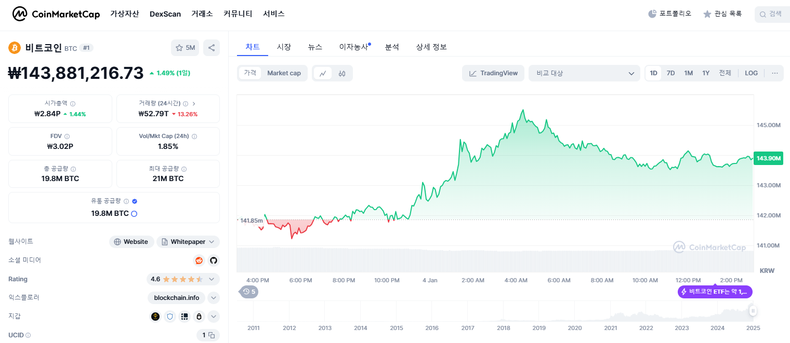The image size is (790, 343).
Task: Click the watchlist star icon in header
Action: (x=707, y=14)
